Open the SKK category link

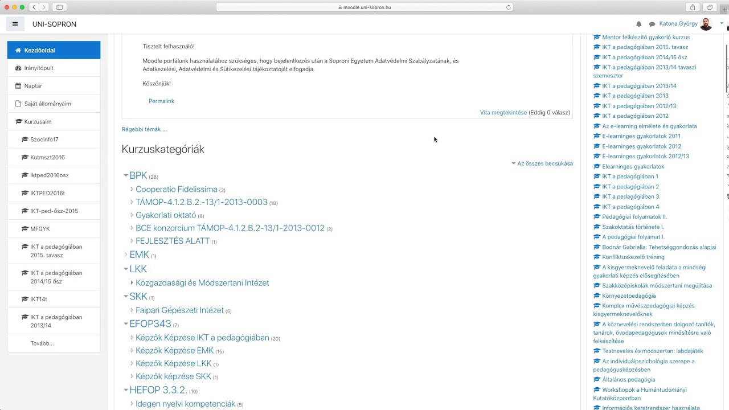(x=138, y=297)
